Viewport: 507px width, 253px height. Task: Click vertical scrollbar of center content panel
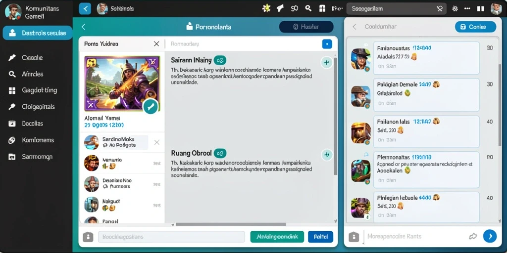pos(335,116)
